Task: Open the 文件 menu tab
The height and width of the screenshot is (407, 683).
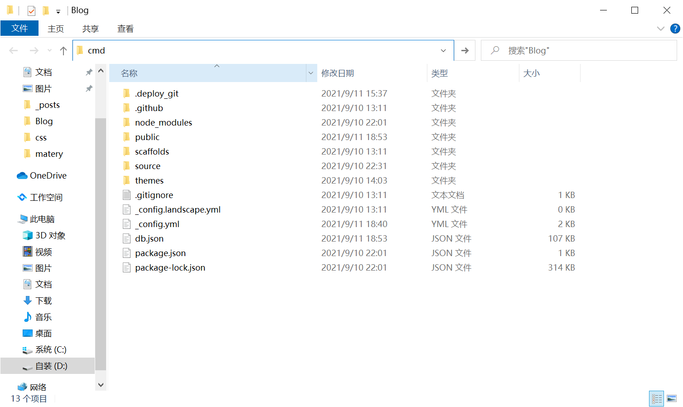Action: click(x=19, y=29)
